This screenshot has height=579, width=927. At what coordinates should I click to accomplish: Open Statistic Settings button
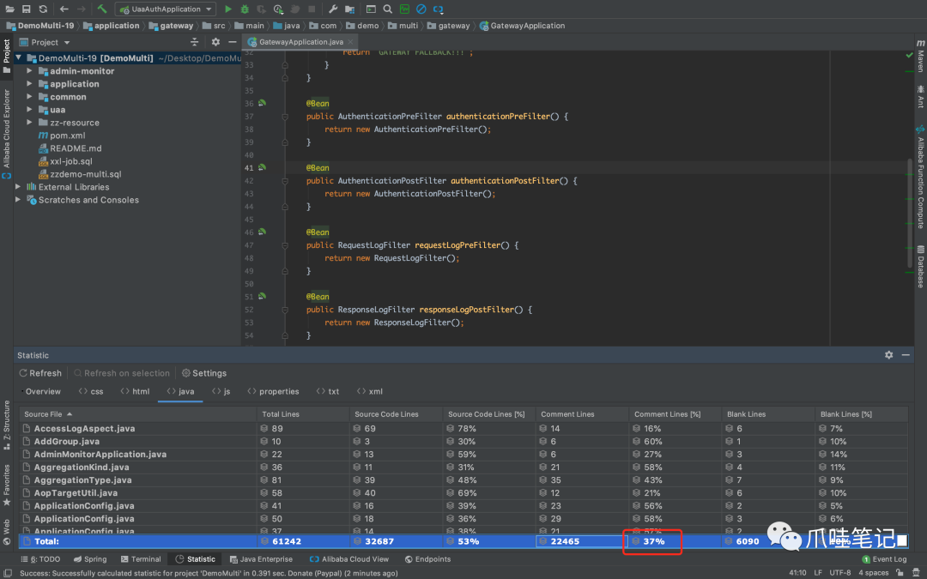coord(204,373)
